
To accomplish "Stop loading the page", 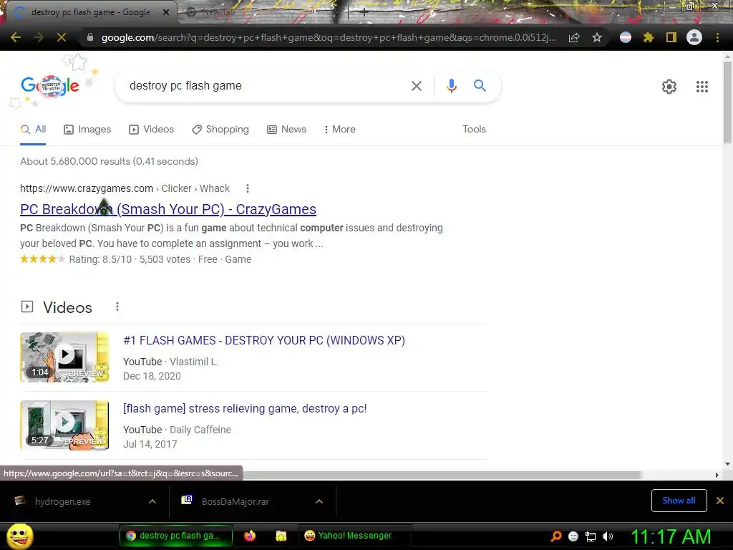I will [62, 37].
